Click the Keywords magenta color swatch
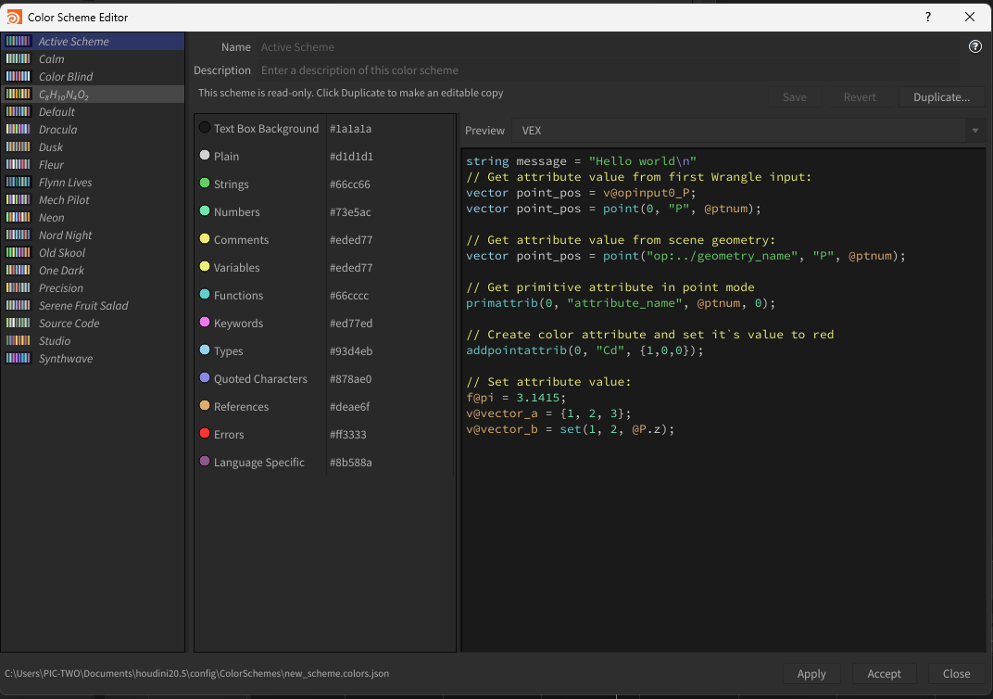This screenshot has width=993, height=699. pos(205,323)
